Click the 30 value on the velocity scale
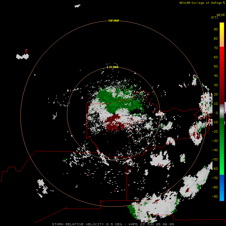 pyautogui.click(x=216, y=85)
